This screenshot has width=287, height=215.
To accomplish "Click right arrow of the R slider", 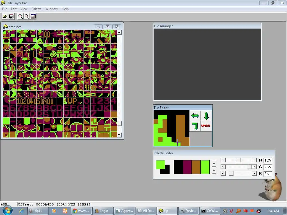I will pyautogui.click(x=254, y=160).
